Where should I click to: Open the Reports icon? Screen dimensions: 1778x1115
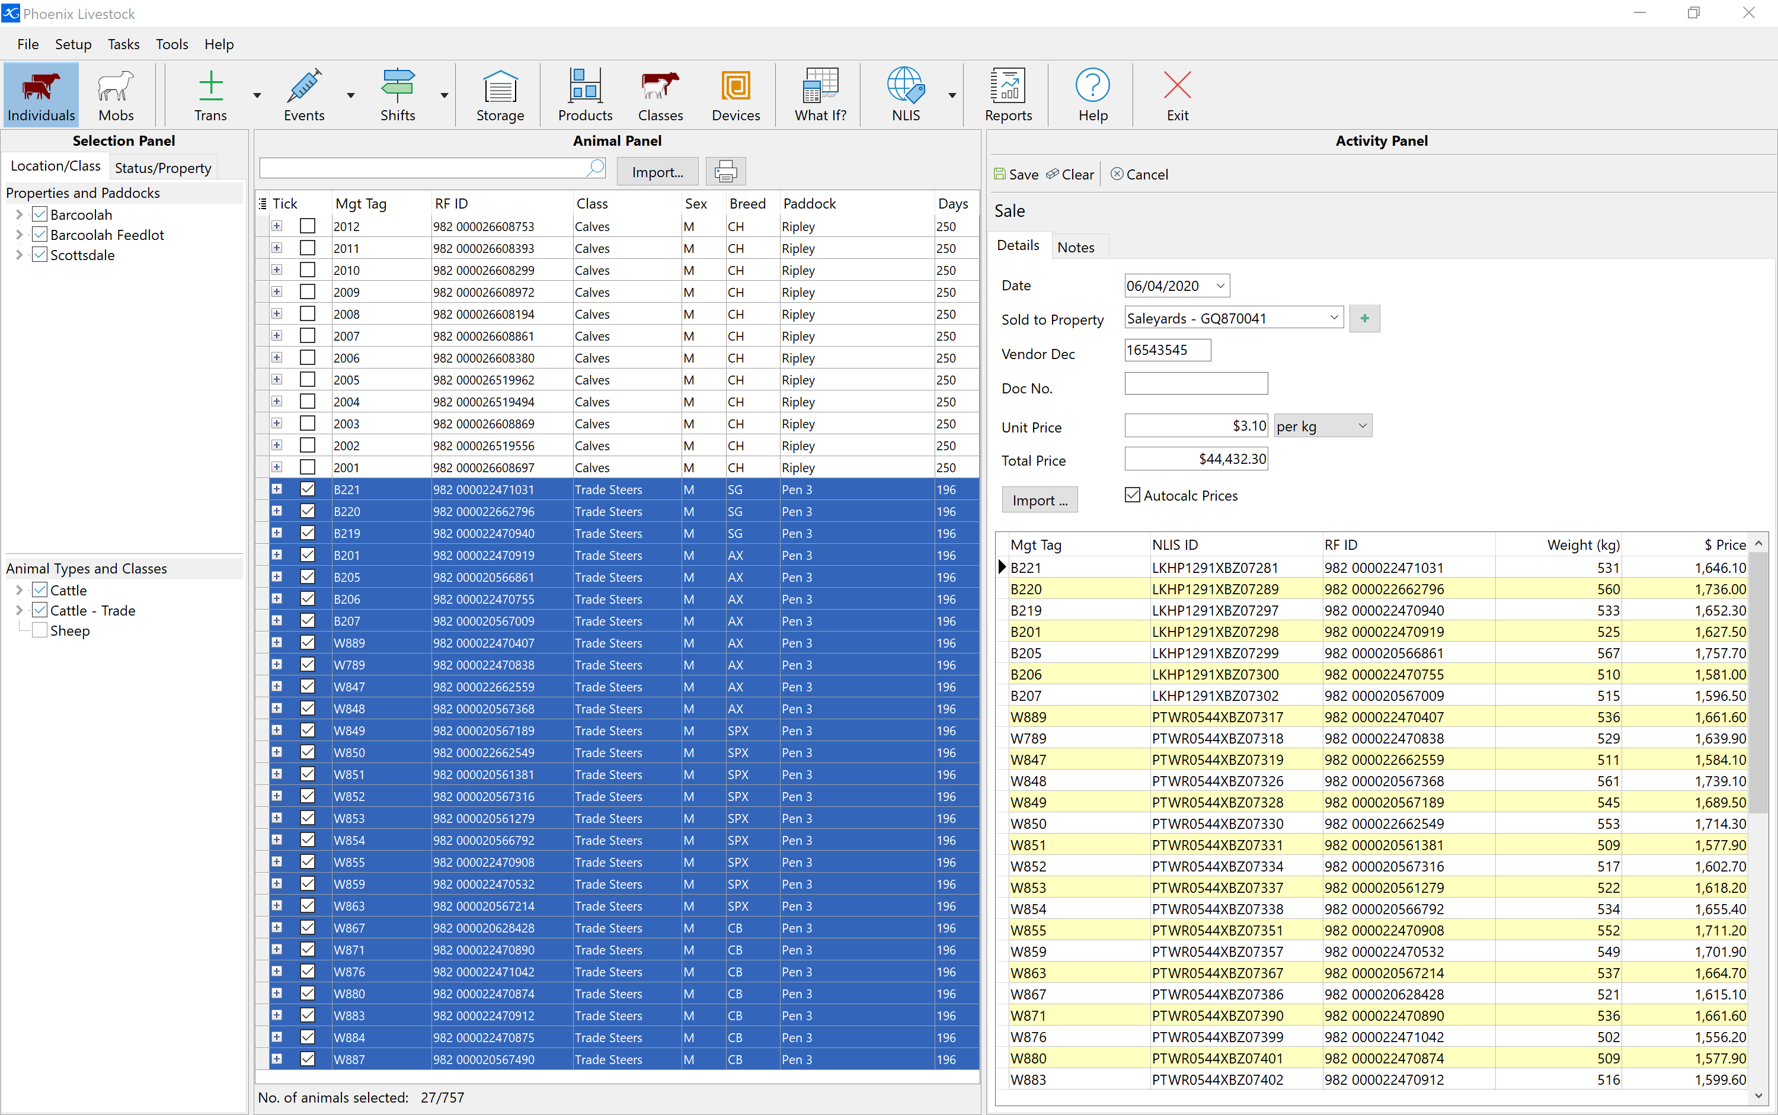(1008, 94)
